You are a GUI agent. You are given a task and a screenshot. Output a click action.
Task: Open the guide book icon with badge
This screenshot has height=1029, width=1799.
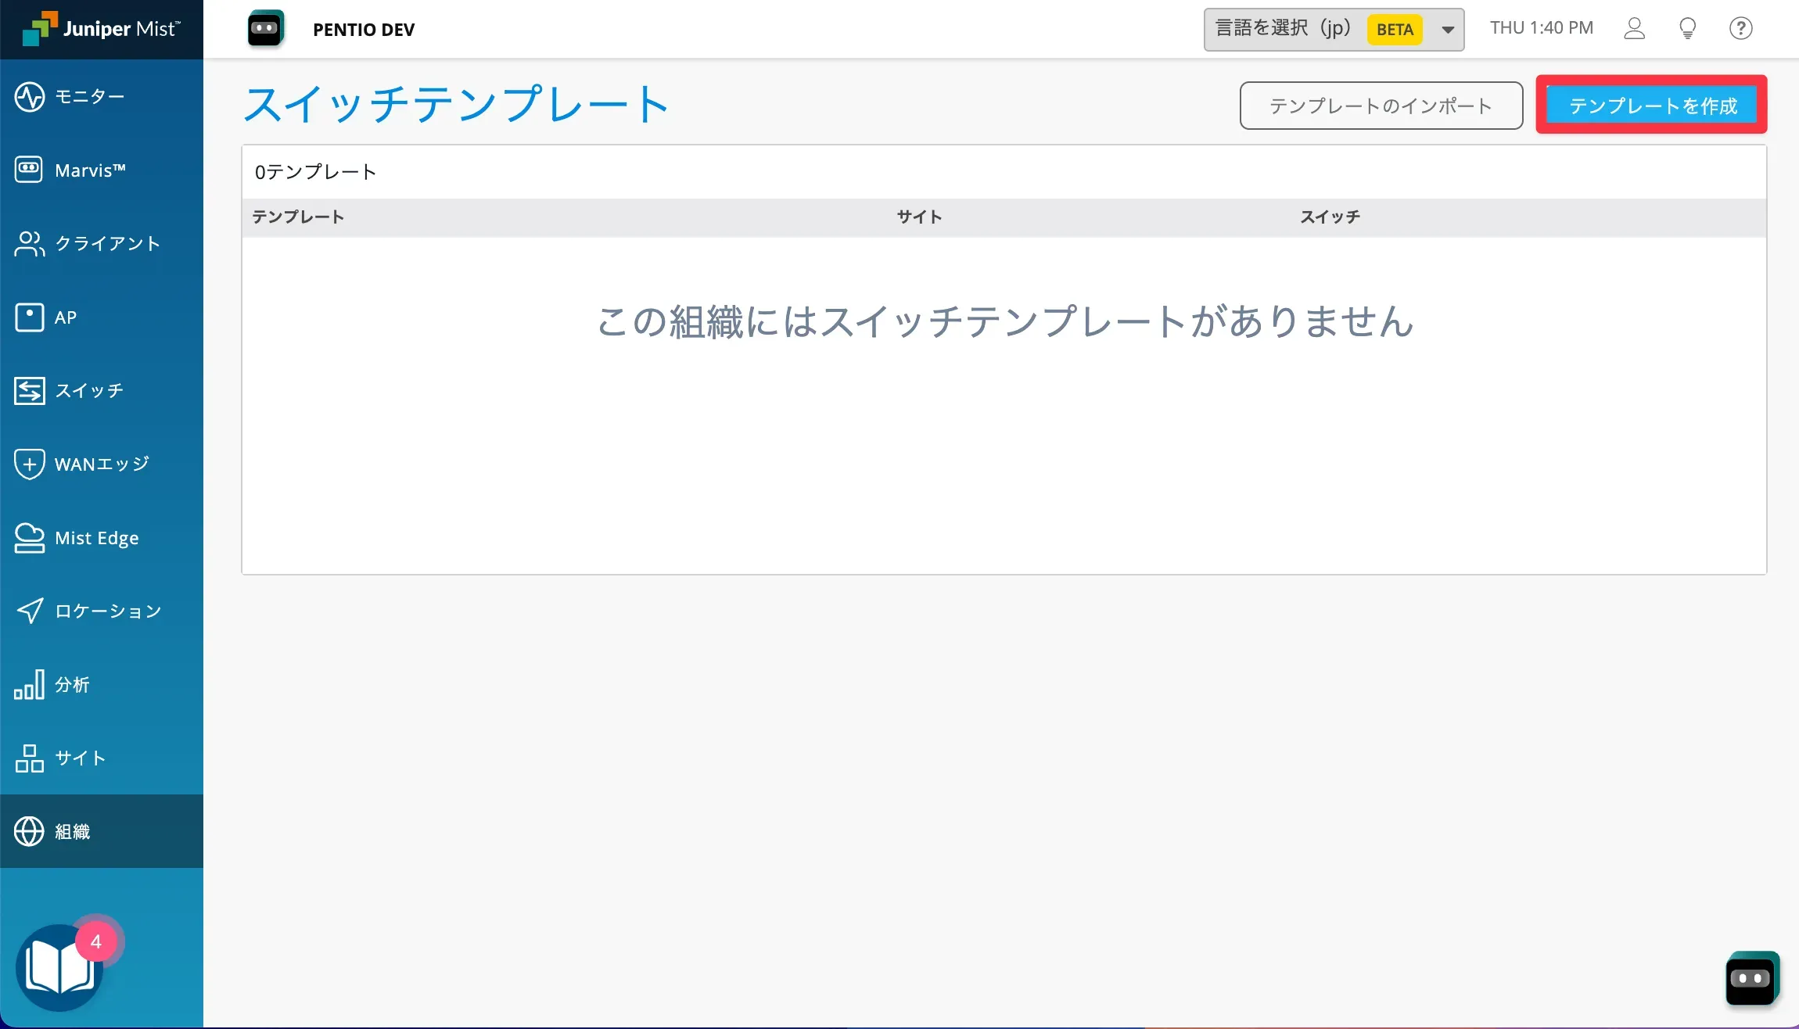pyautogui.click(x=59, y=968)
